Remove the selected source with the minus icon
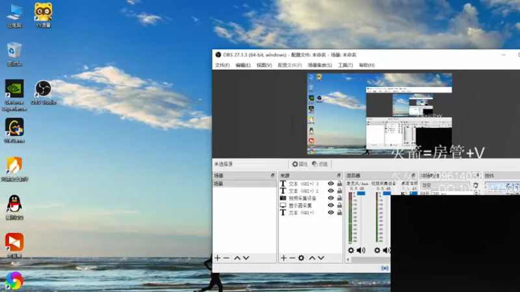 coord(292,258)
